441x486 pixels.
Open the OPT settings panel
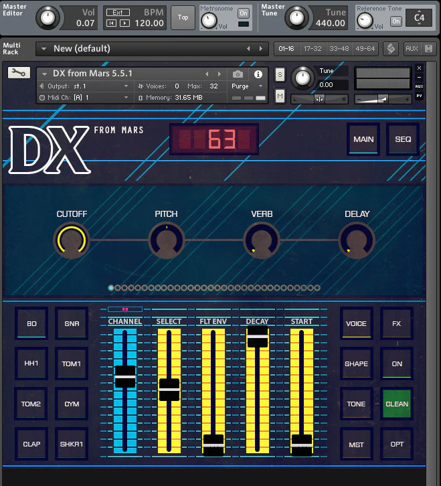[x=397, y=444]
